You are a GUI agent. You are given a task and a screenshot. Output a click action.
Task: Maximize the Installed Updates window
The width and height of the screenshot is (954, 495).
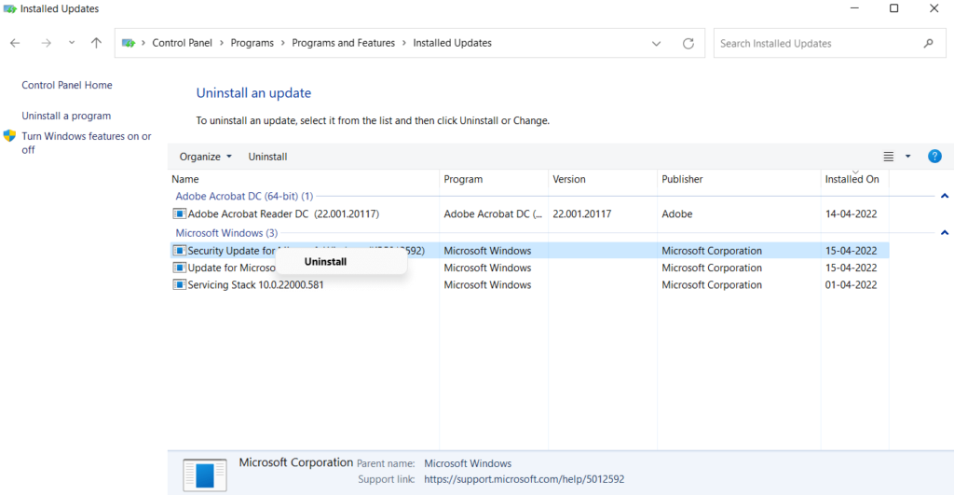[893, 8]
